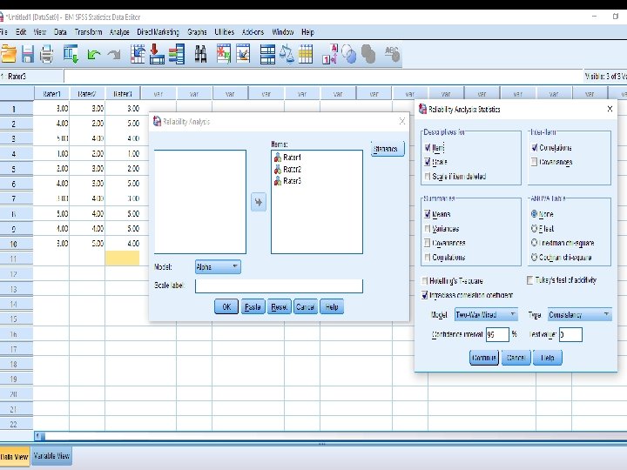Open the Graphs menu
Screen dimensions: 627x470
pos(197,32)
